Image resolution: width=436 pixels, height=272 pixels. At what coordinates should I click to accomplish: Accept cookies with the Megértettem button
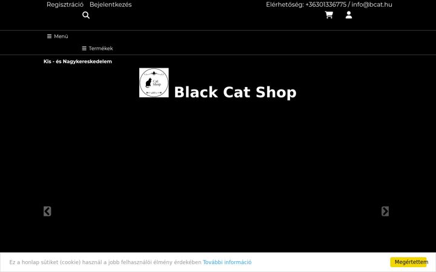point(409,262)
